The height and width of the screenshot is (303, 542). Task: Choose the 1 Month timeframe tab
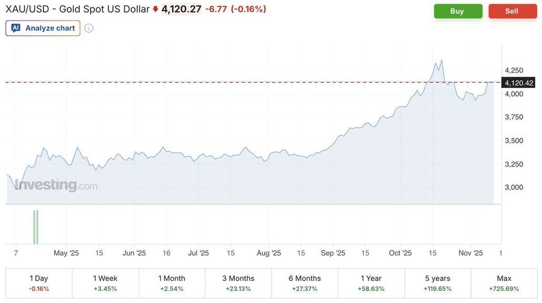click(172, 283)
